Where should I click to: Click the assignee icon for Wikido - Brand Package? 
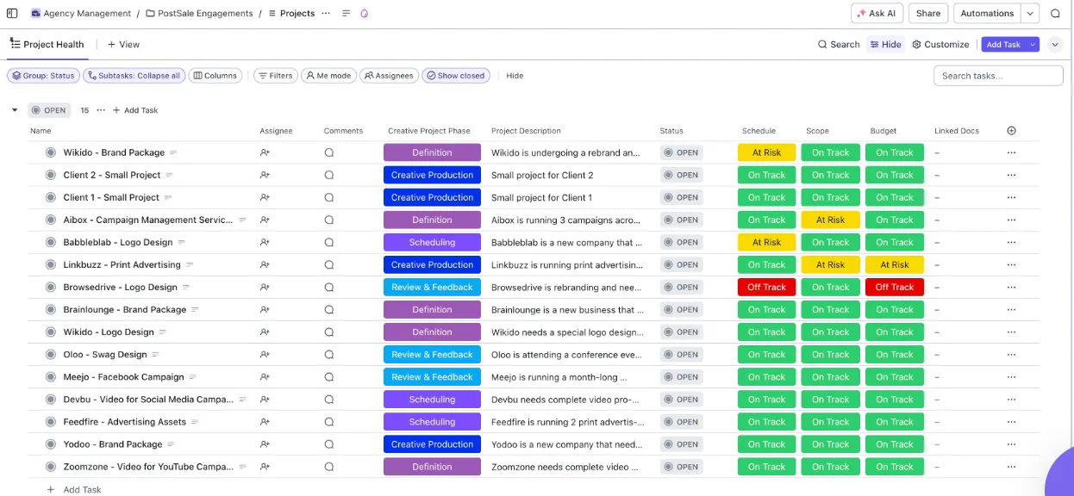tap(265, 152)
